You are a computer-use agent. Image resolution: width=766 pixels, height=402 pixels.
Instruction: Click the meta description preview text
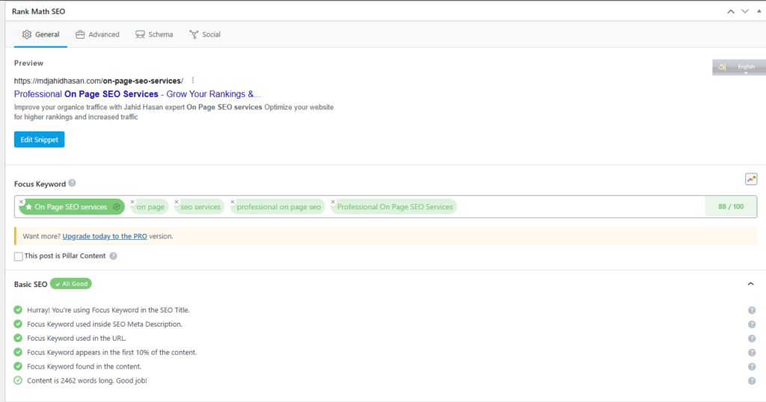click(x=174, y=112)
